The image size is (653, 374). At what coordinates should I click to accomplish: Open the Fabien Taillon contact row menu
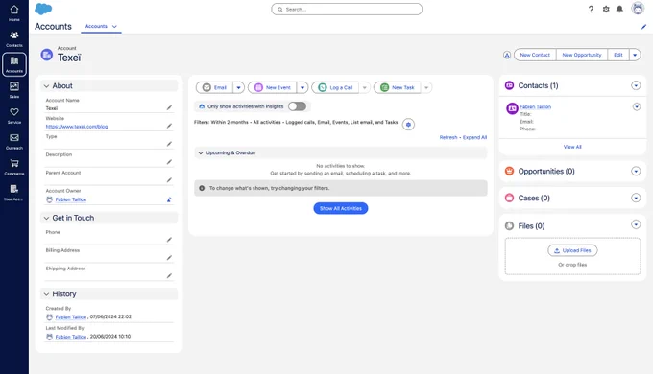[637, 106]
